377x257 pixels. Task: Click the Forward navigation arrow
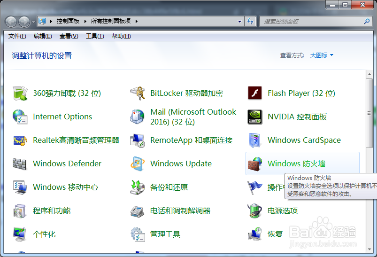(x=24, y=22)
